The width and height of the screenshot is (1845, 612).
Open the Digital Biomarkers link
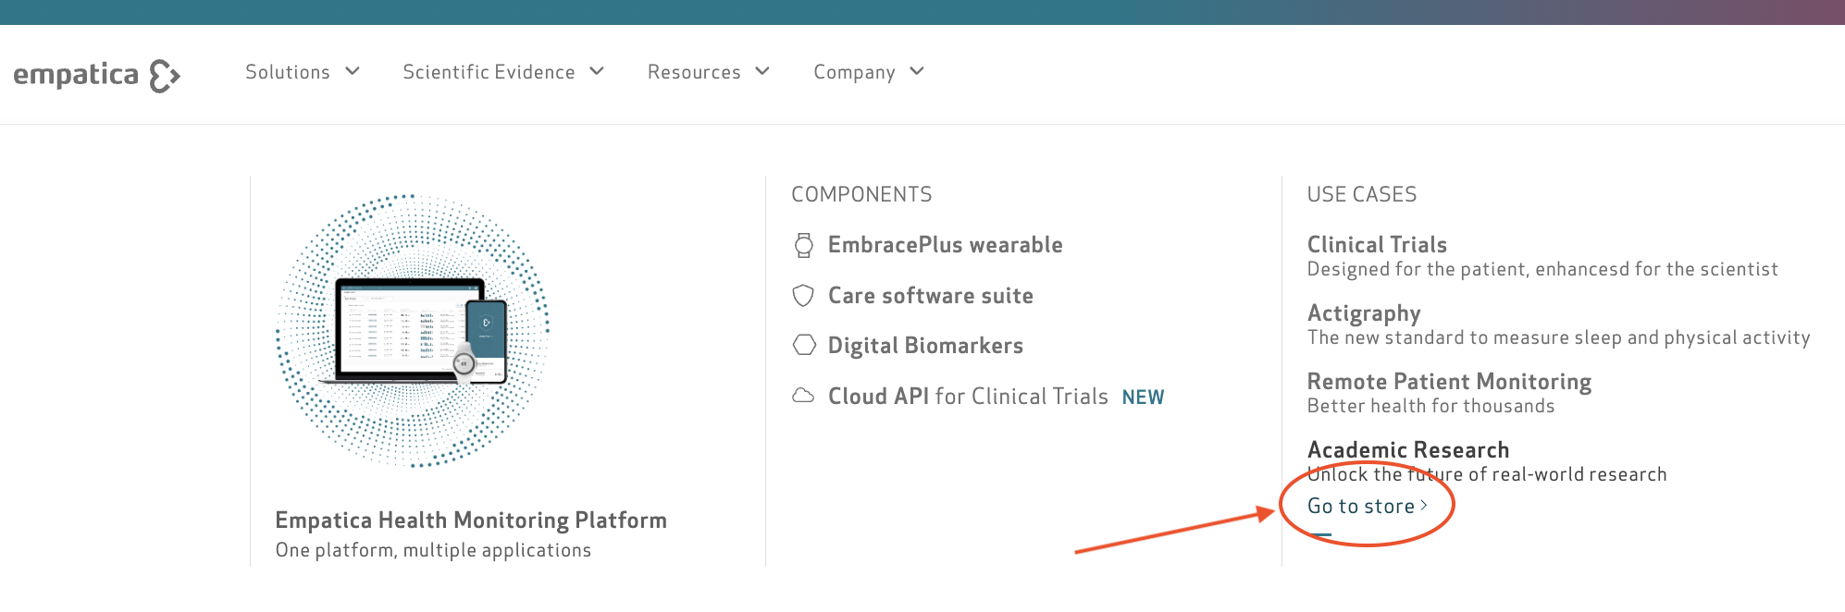click(925, 346)
